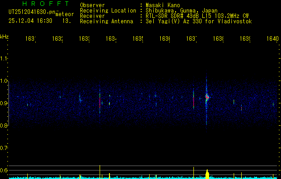This screenshot has height=179, width=281.
Task: Click the word "meteor" under the file name
Action: (x=65, y=14)
